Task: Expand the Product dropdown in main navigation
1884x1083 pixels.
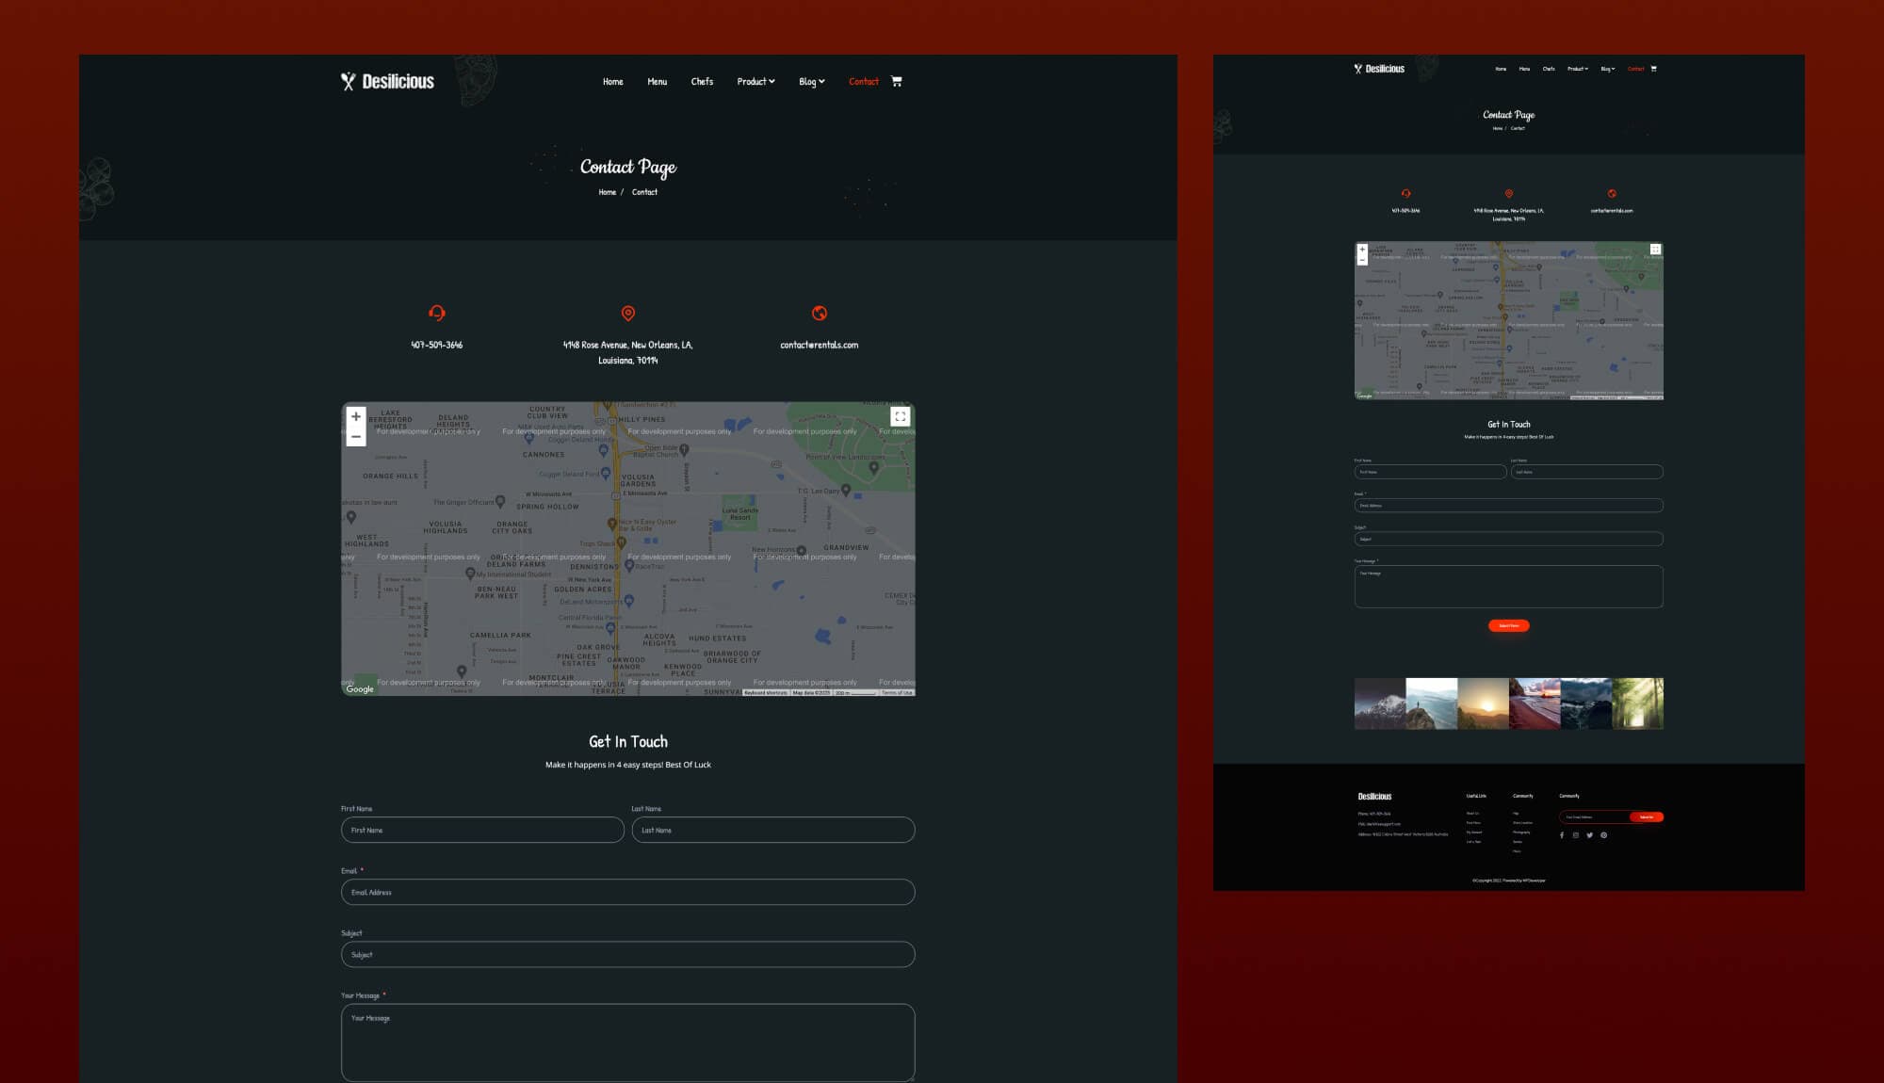Action: (755, 82)
